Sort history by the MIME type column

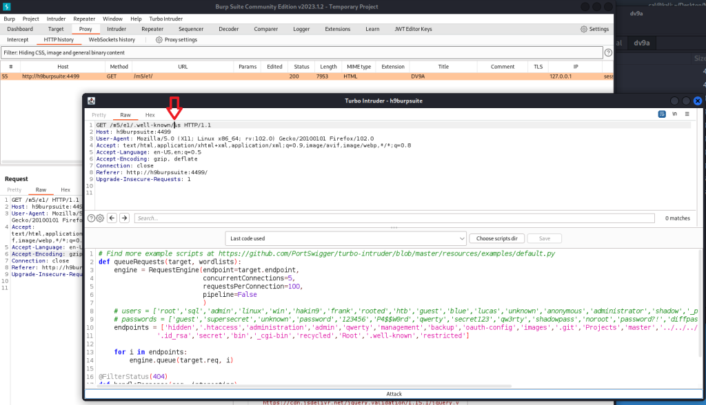pyautogui.click(x=359, y=67)
